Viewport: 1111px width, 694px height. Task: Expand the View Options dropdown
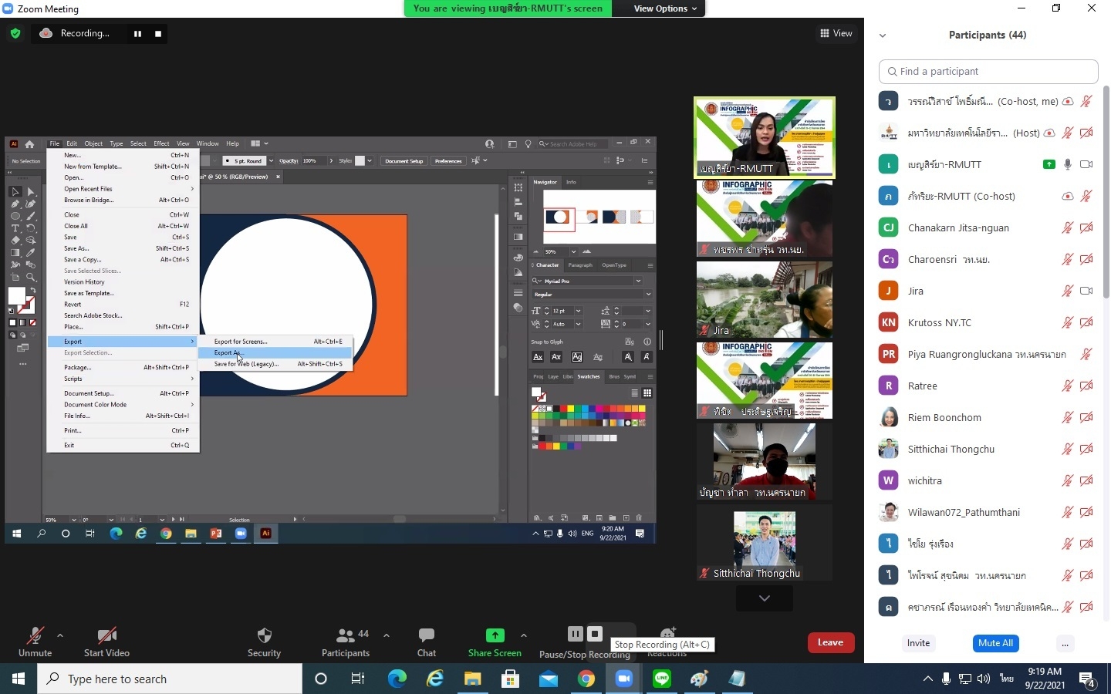tap(665, 8)
